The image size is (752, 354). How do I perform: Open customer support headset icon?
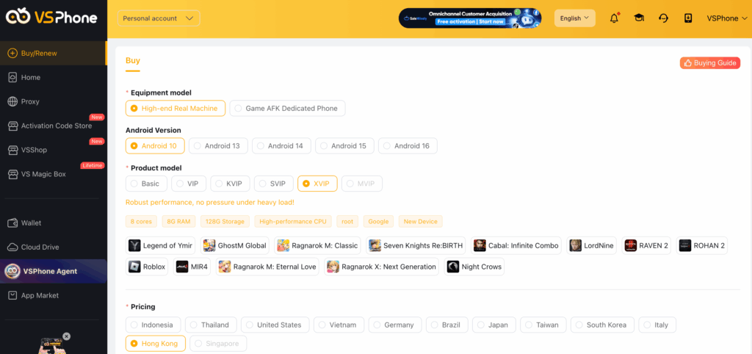(x=663, y=18)
